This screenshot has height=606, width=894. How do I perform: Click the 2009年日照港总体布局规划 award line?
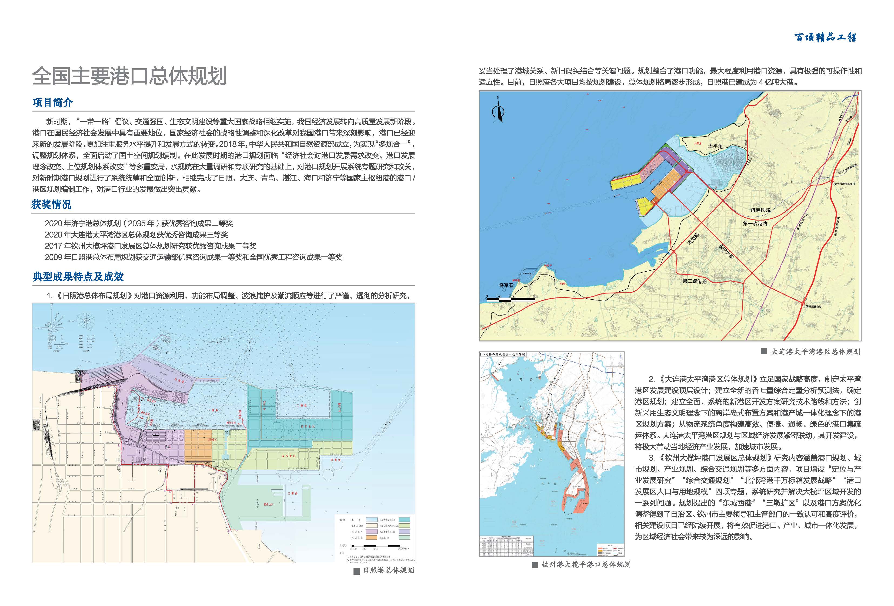[194, 257]
